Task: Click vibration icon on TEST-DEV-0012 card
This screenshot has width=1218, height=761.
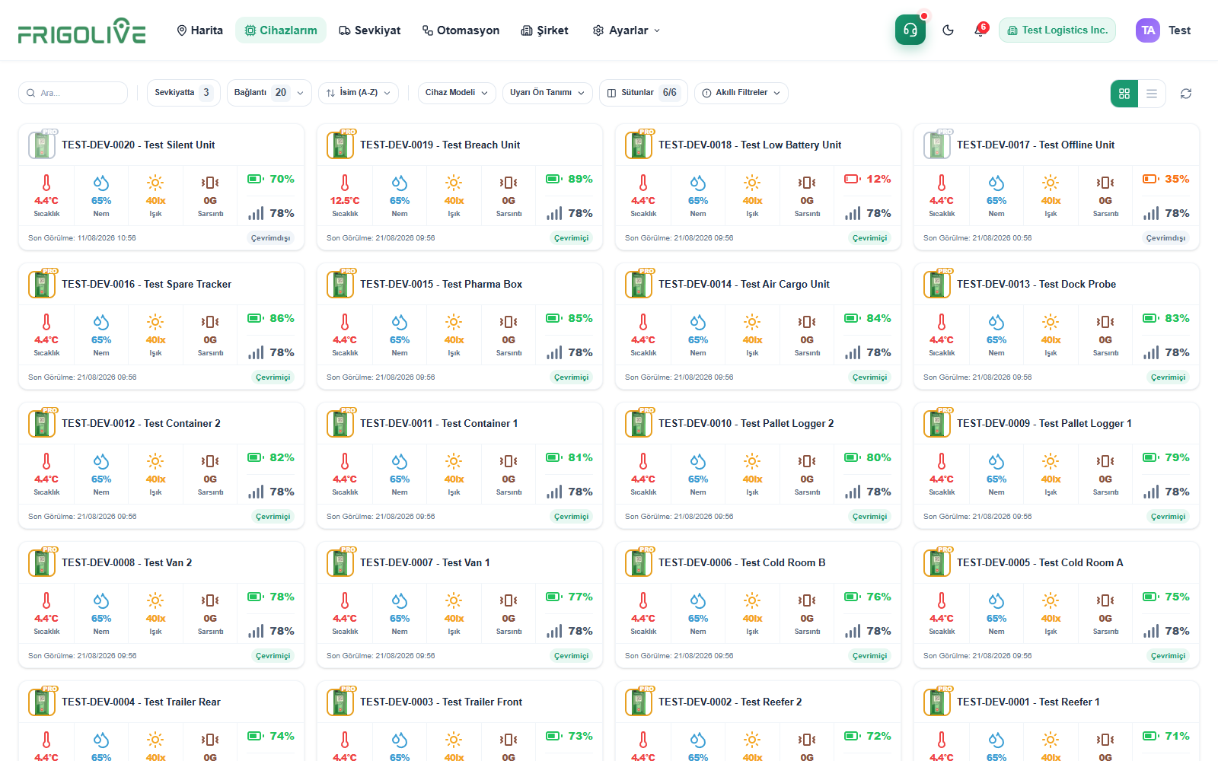Action: [x=210, y=461]
